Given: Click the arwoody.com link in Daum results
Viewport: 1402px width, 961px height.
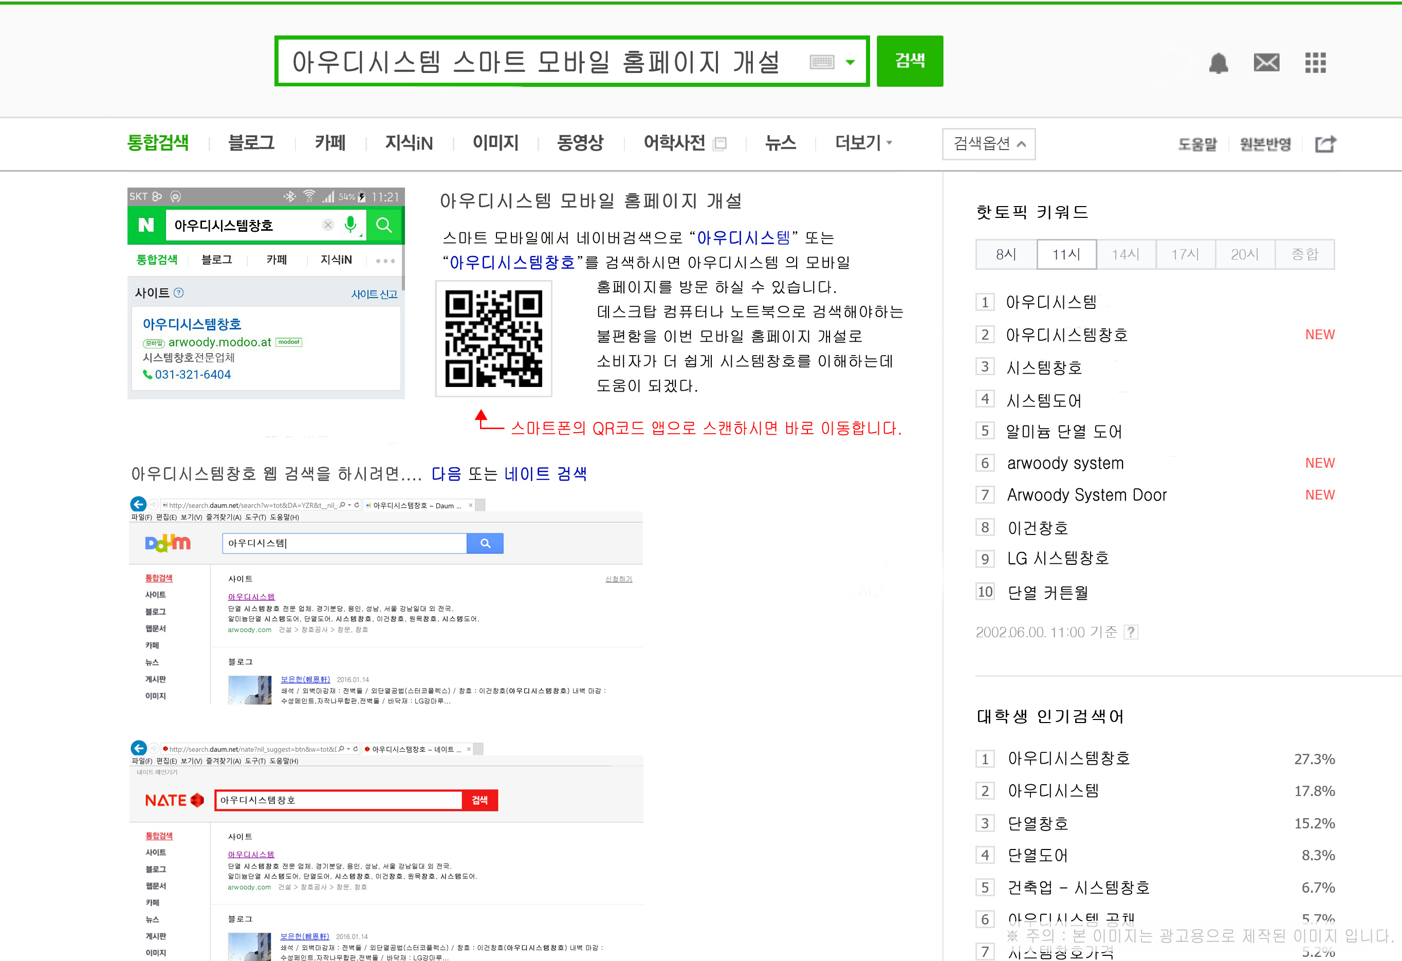Looking at the screenshot, I should (x=249, y=630).
